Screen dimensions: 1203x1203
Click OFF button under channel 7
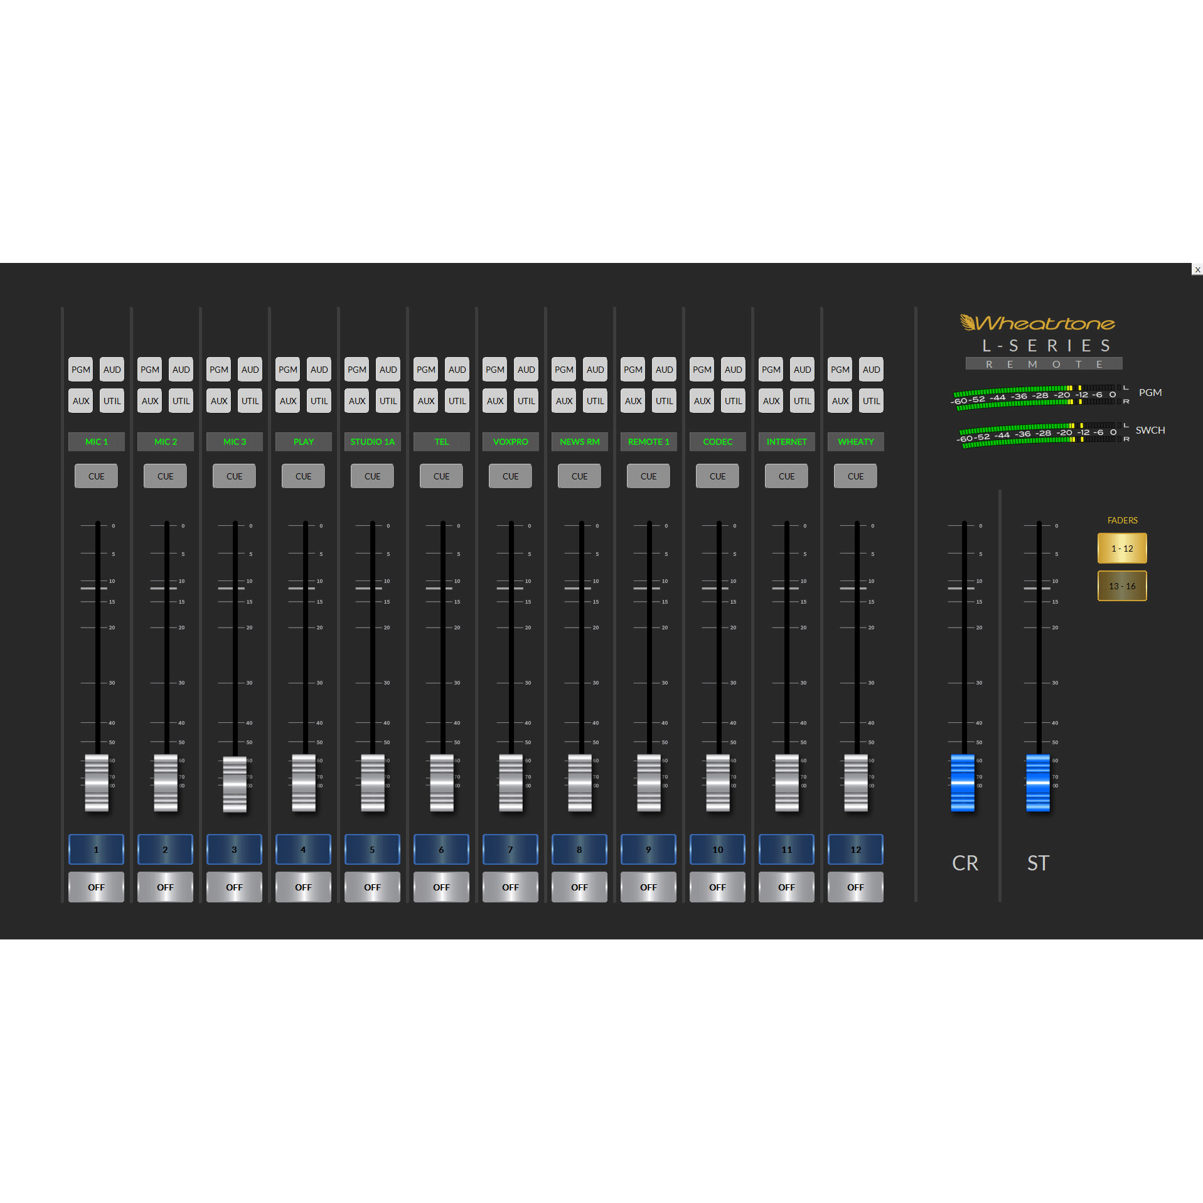[x=510, y=887]
